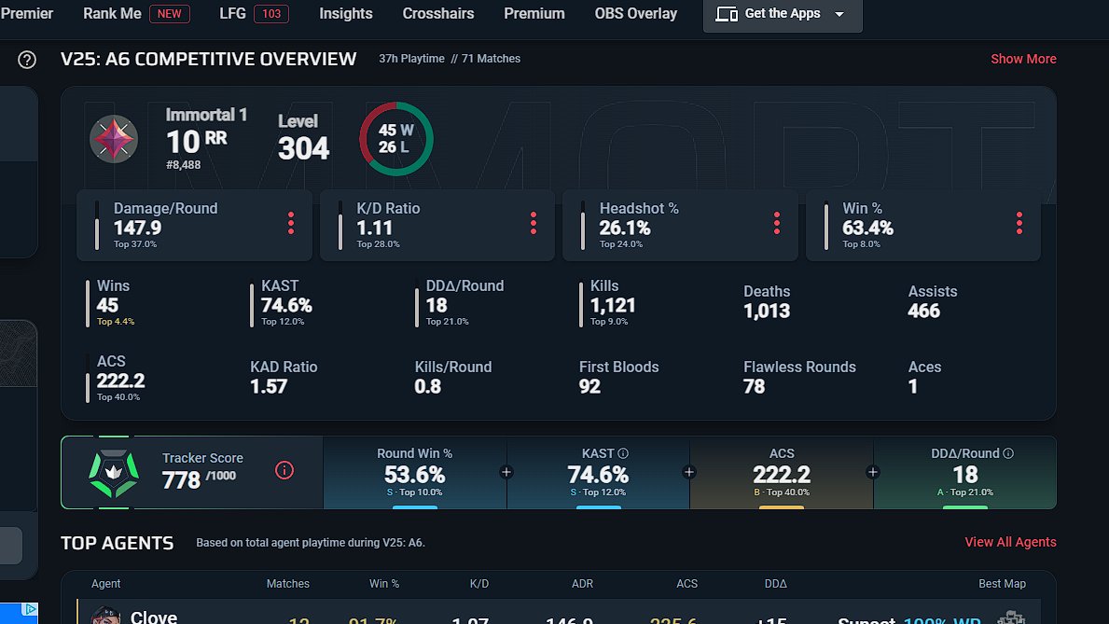This screenshot has height=624, width=1109.
Task: Open Damage/Round card three-dot menu
Action: pyautogui.click(x=291, y=224)
